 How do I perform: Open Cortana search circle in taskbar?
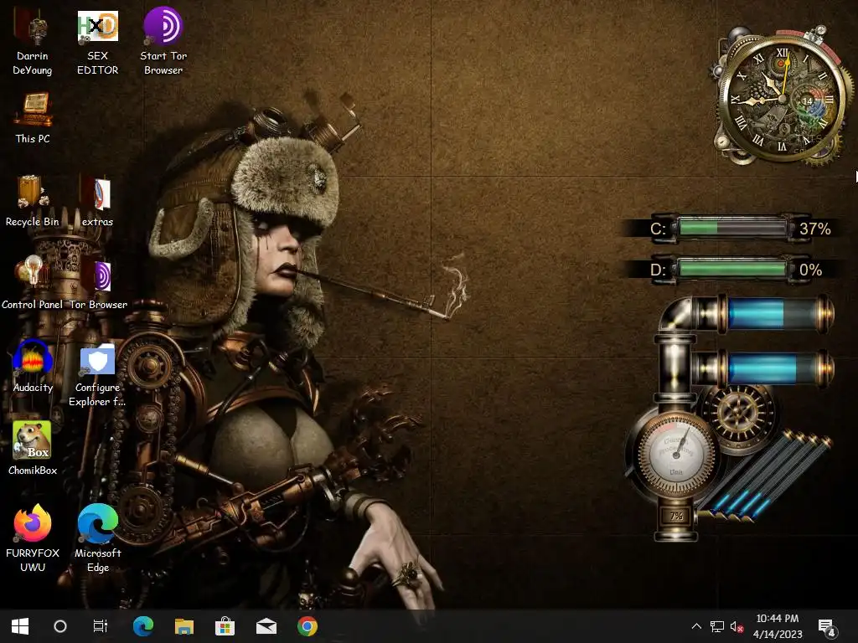click(x=60, y=626)
